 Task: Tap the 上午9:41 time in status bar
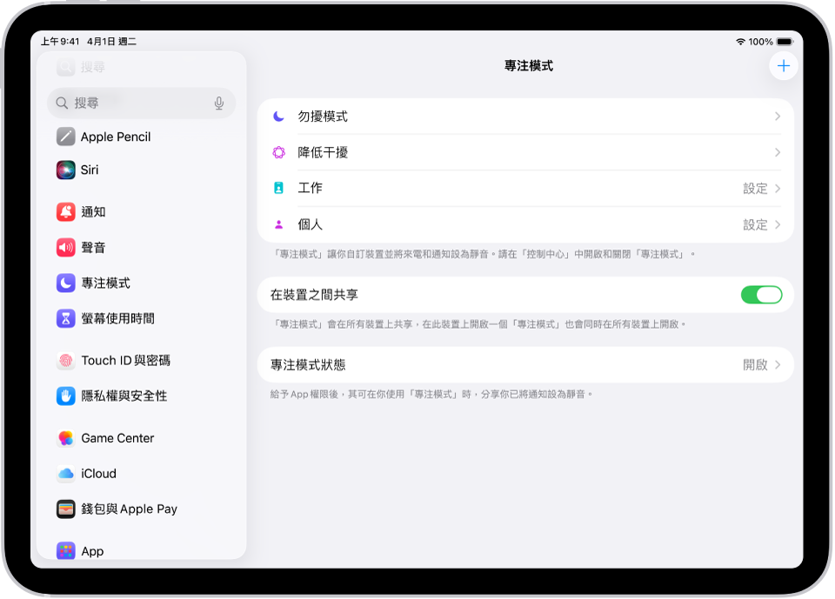[x=60, y=42]
